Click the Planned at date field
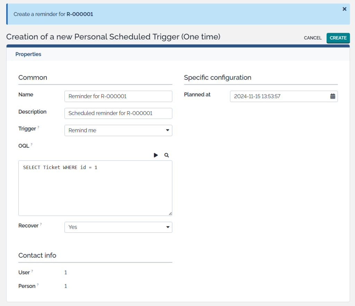The height and width of the screenshot is (306, 355). pyautogui.click(x=279, y=97)
